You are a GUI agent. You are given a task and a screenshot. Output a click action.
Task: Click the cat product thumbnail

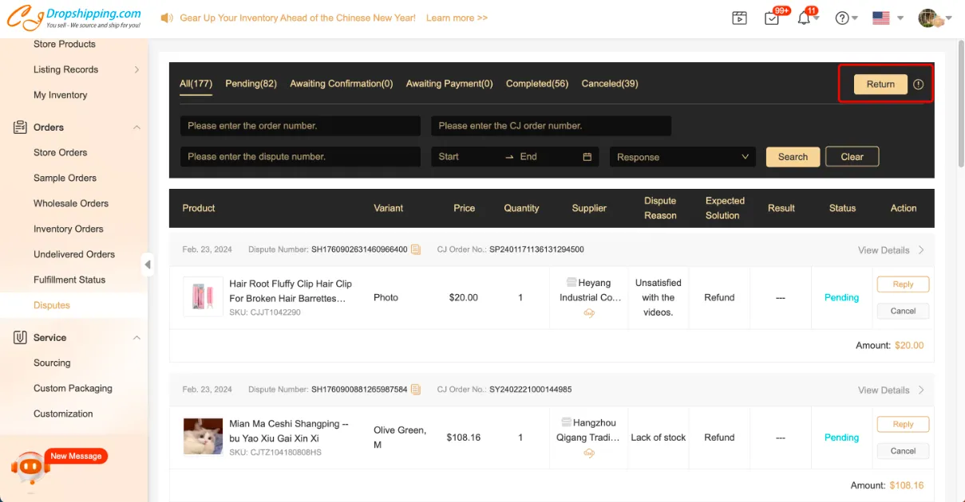point(203,437)
